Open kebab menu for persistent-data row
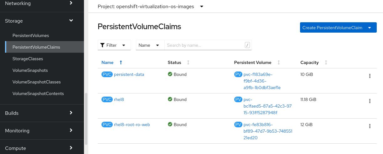Viewport: 383px width, 154px height. pos(370,76)
